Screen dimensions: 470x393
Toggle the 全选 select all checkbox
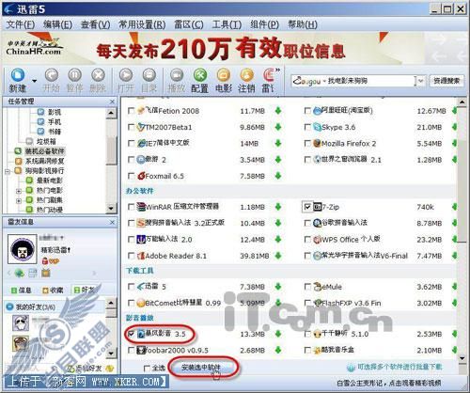pyautogui.click(x=147, y=368)
